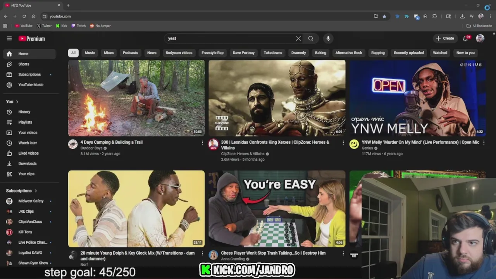
Task: Expand the 'You' section chevron
Action: pyautogui.click(x=17, y=102)
